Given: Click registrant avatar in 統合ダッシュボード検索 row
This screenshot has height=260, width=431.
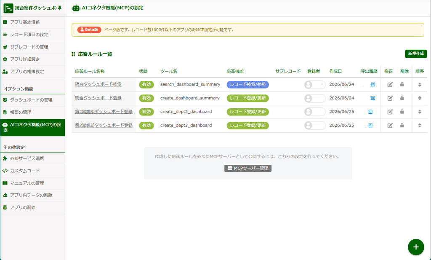Looking at the screenshot, I should click(x=309, y=85).
